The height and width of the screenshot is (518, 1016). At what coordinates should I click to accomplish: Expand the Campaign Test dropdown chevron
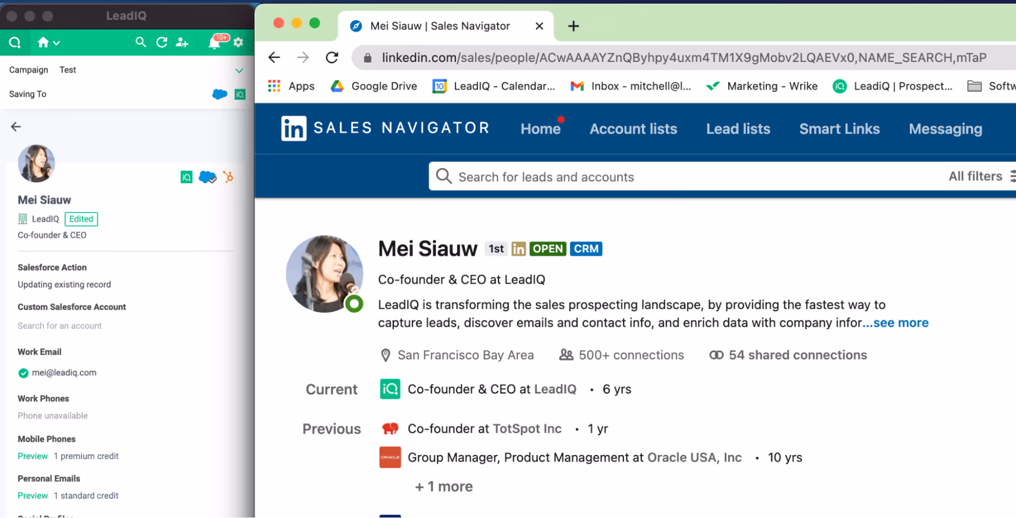[239, 71]
